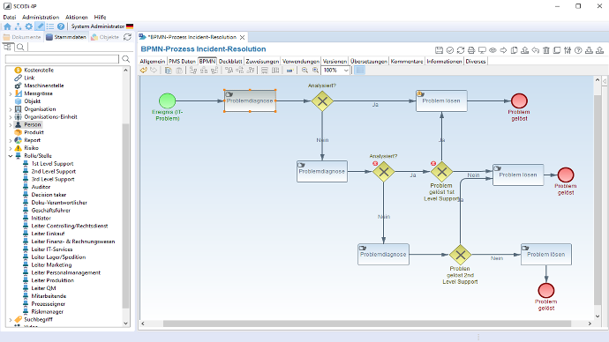Close the BPMN-Prozess Incident-Resolution tab
The height and width of the screenshot is (342, 609).
pyautogui.click(x=243, y=37)
